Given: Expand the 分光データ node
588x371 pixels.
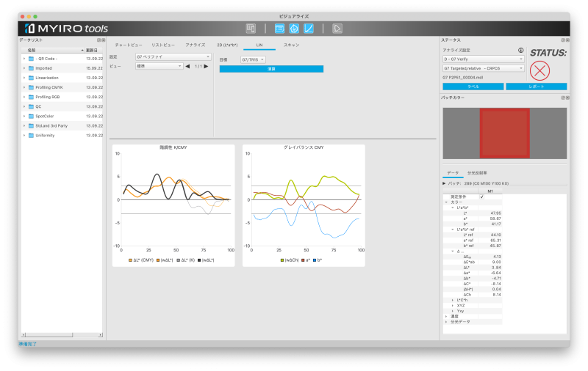Looking at the screenshot, I should pos(446,322).
